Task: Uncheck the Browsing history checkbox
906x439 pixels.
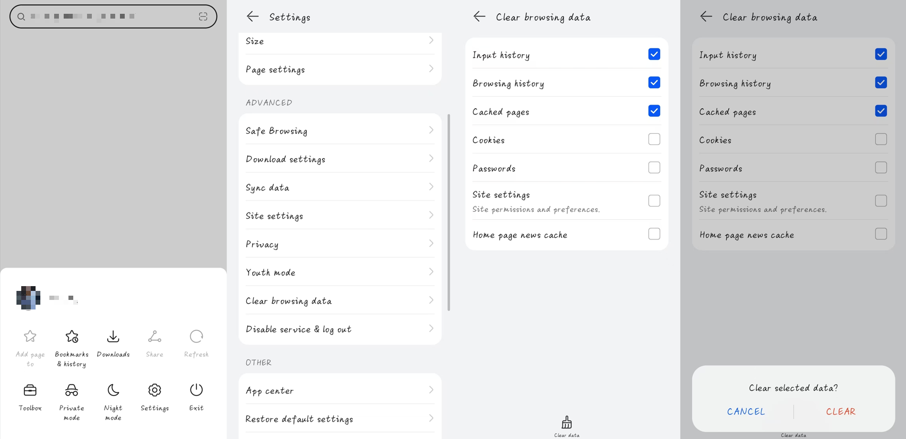Action: tap(654, 82)
